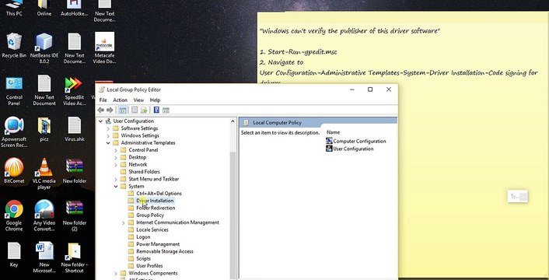Image resolution: width=549 pixels, height=280 pixels.
Task: Select the AutoHotkey desktop icon
Action: click(74, 9)
